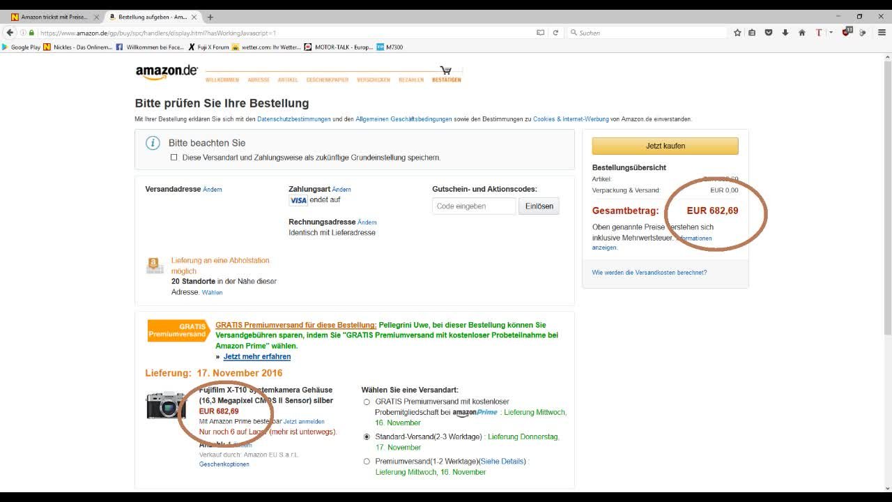This screenshot has height=502, width=892.
Task: Open dropdown arrow next to T extension
Action: pos(831,33)
